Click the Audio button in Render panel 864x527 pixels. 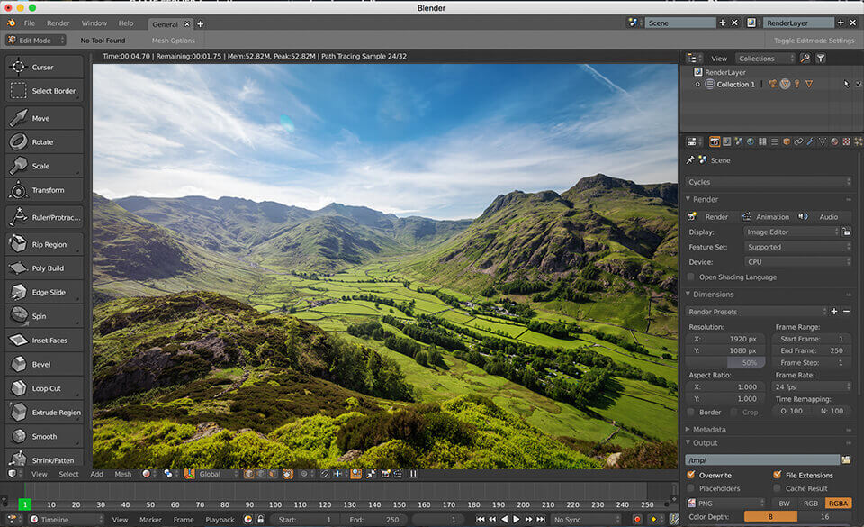point(831,216)
